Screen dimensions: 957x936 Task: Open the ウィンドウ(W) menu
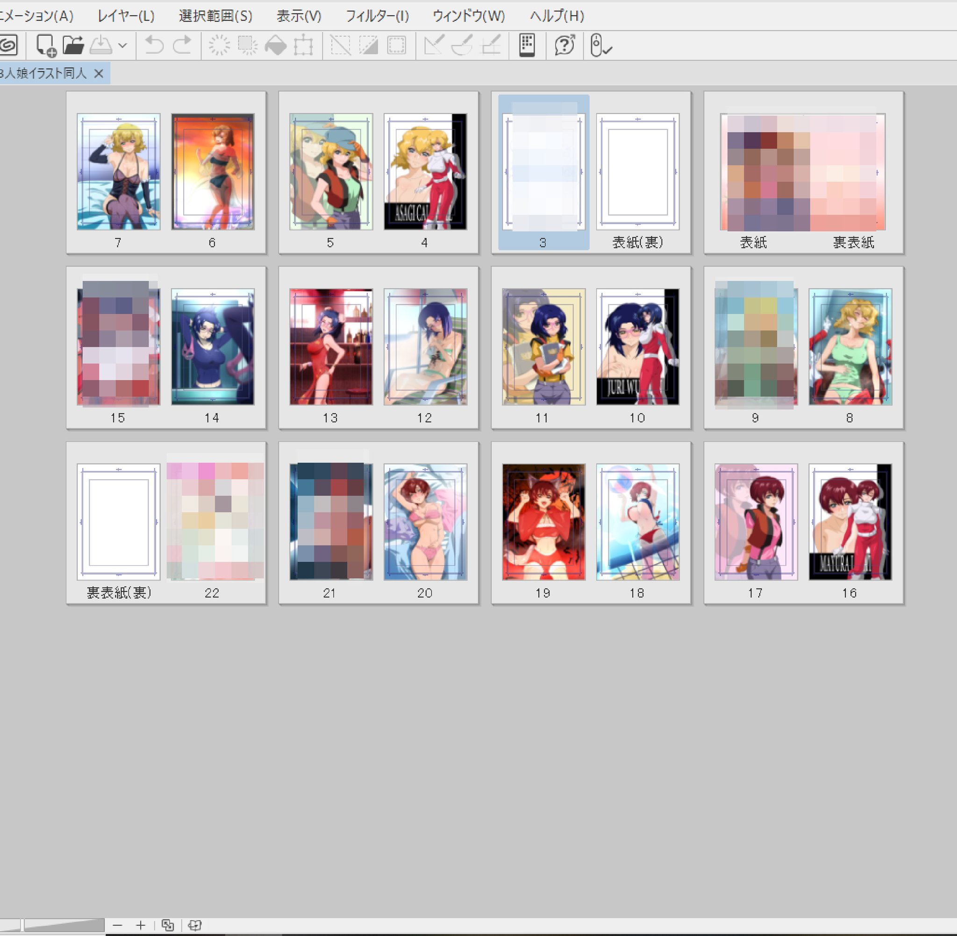pyautogui.click(x=469, y=16)
